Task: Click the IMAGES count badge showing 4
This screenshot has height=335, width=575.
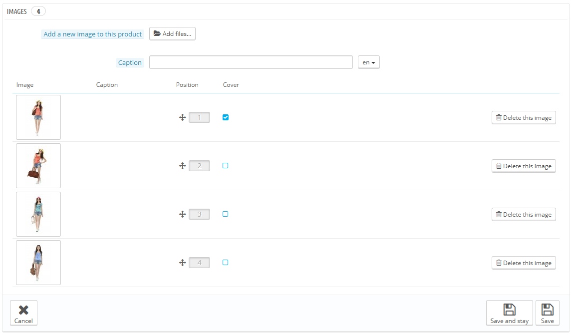Action: 38,11
